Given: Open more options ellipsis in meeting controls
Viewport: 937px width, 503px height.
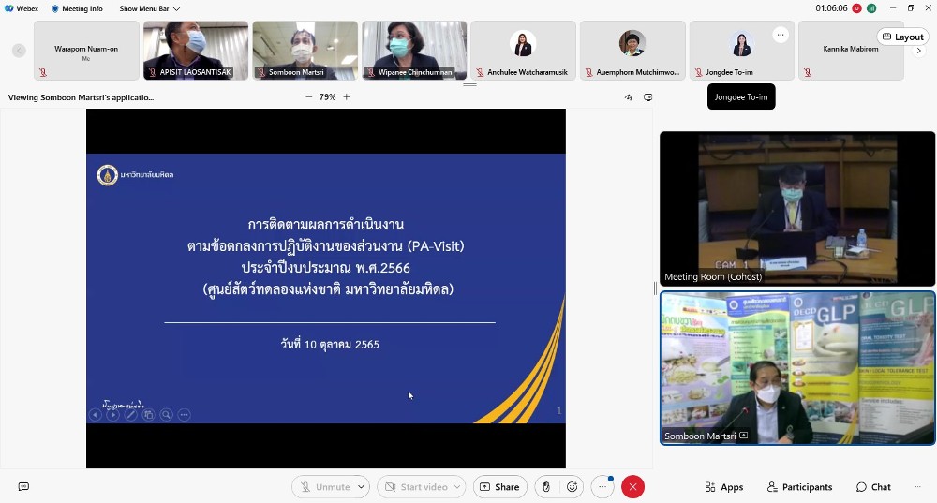Looking at the screenshot, I should click(603, 487).
